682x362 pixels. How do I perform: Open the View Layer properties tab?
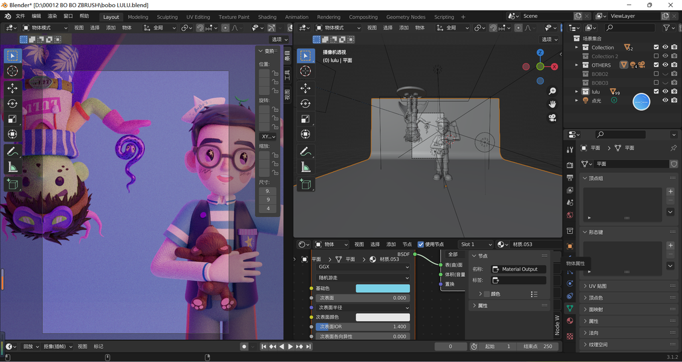point(570,190)
